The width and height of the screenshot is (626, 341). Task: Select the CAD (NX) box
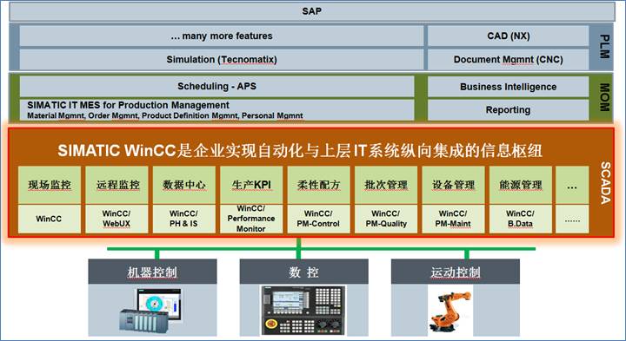(x=509, y=36)
